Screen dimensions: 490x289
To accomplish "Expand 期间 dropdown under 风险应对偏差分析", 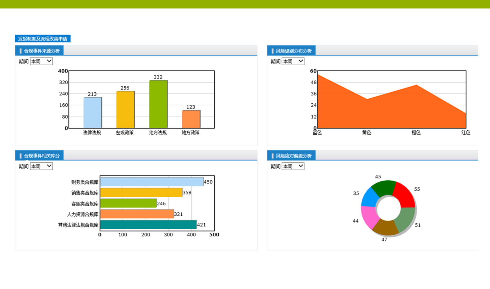I will click(x=293, y=166).
